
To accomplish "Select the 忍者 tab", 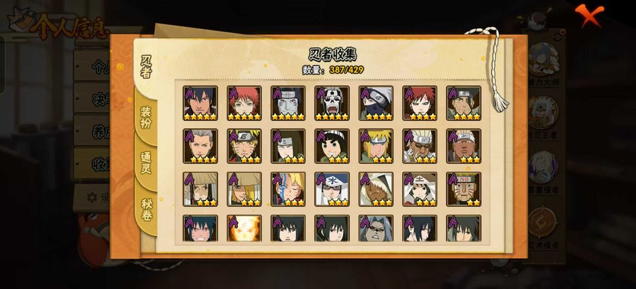I will (x=145, y=67).
